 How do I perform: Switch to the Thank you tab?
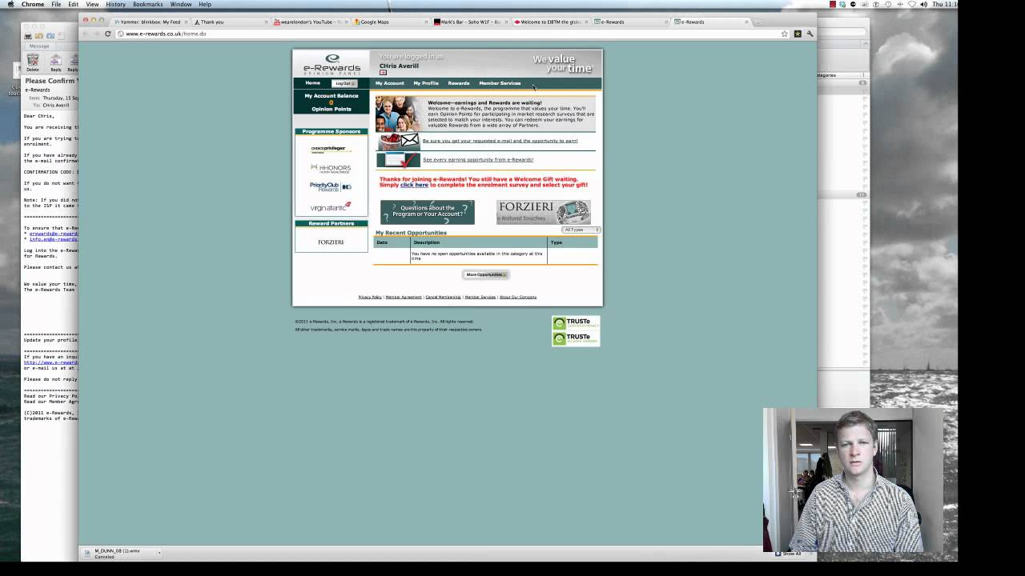click(230, 22)
